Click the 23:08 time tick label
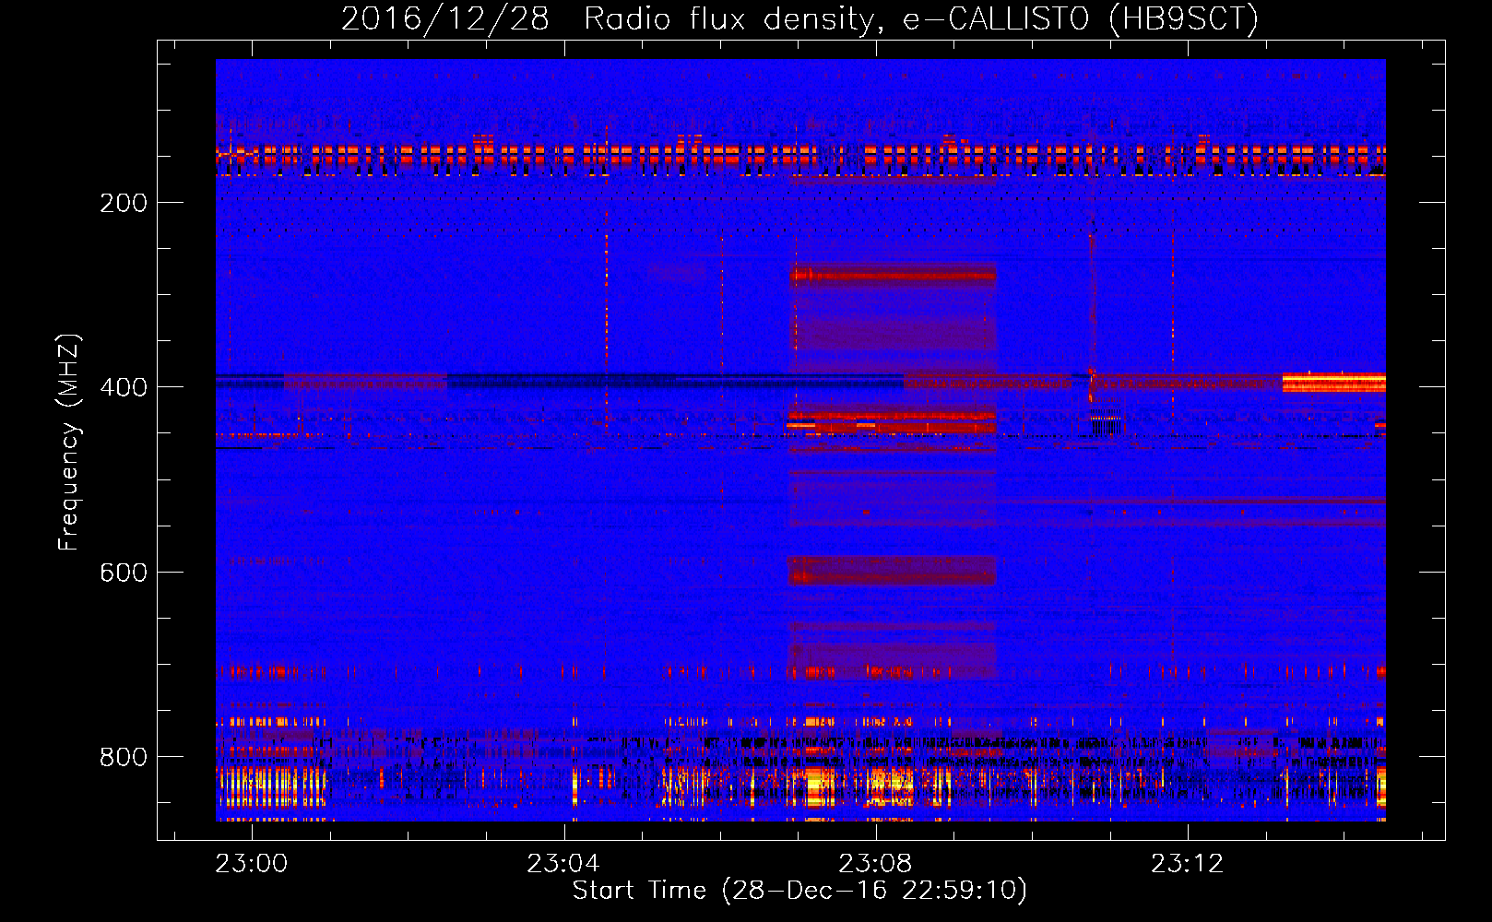 pos(875,863)
